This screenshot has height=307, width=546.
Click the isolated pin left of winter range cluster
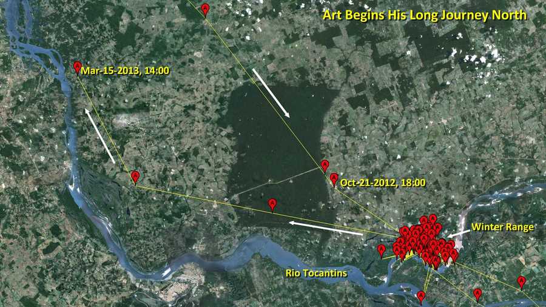coord(382,251)
